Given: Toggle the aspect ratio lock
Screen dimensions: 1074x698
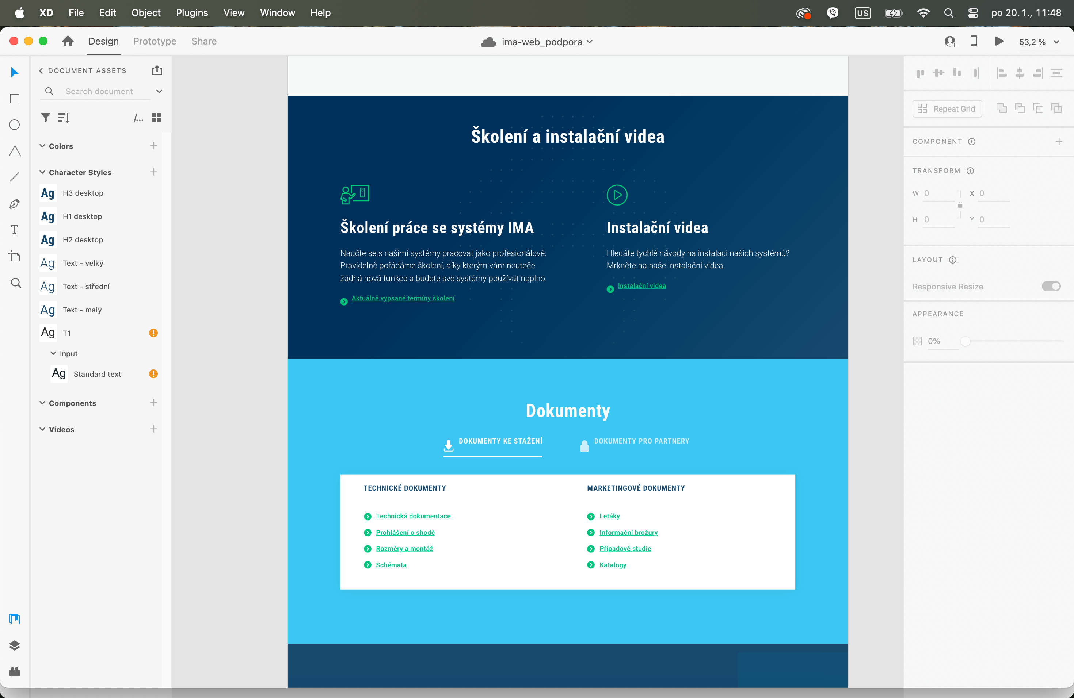Looking at the screenshot, I should tap(960, 205).
